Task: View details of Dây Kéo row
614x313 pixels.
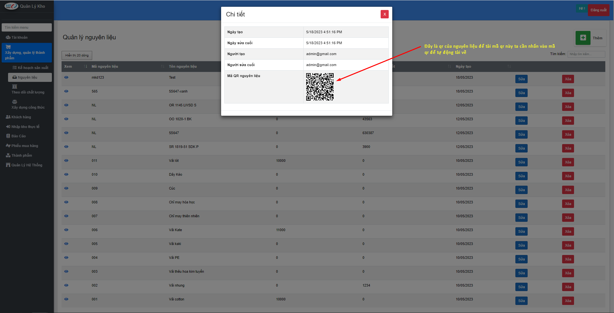Action: 66,174
